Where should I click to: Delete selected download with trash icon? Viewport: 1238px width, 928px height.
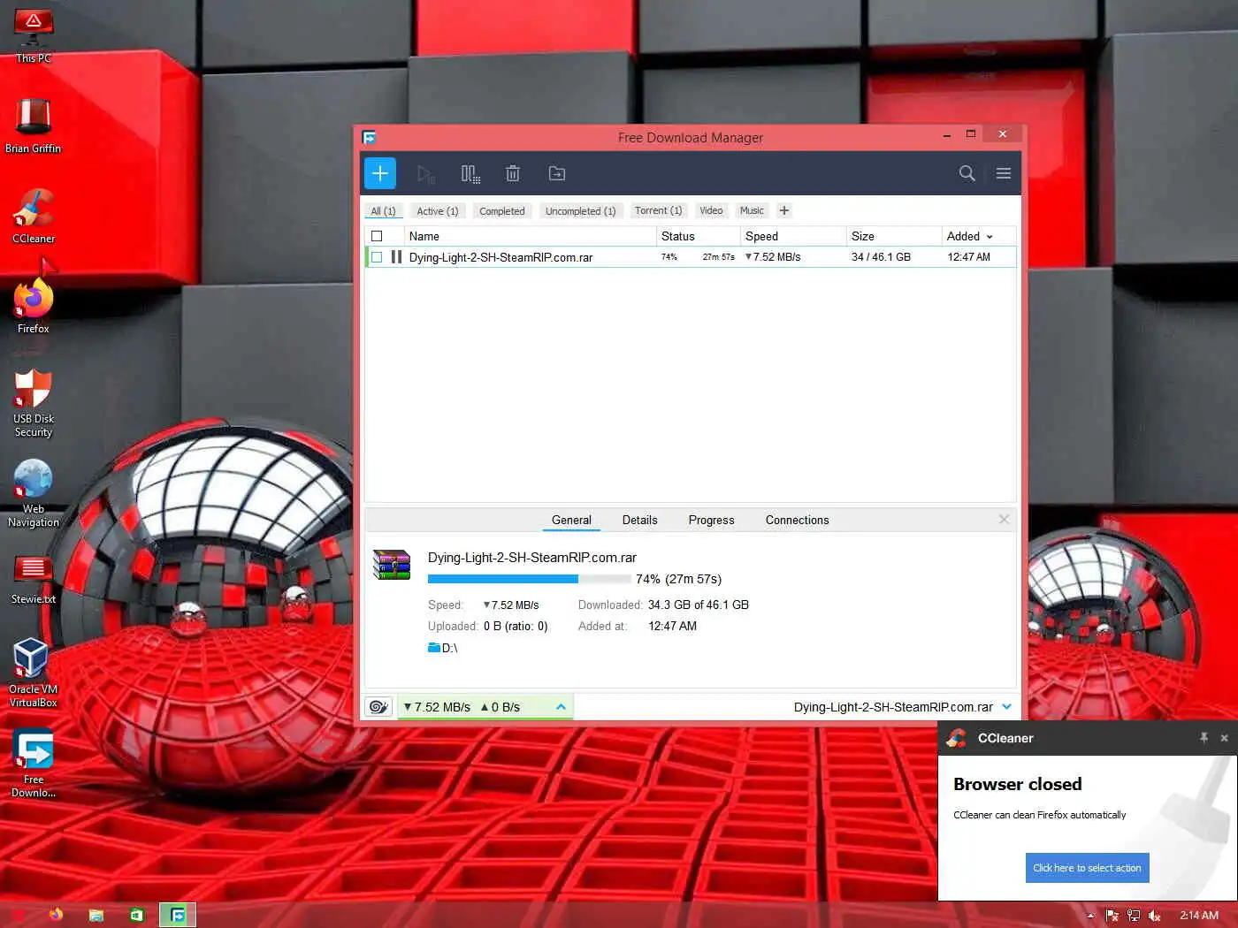coord(513,173)
